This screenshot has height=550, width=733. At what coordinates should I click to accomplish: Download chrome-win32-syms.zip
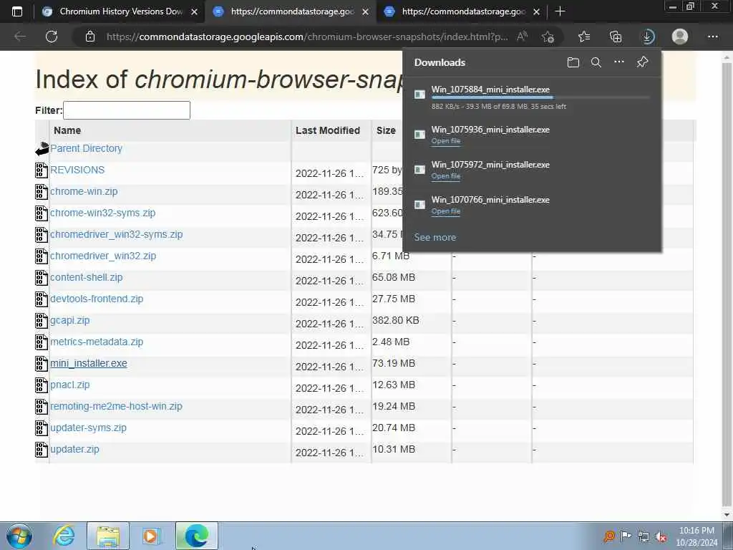[103, 213]
